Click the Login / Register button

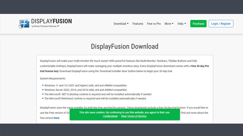click(221, 24)
